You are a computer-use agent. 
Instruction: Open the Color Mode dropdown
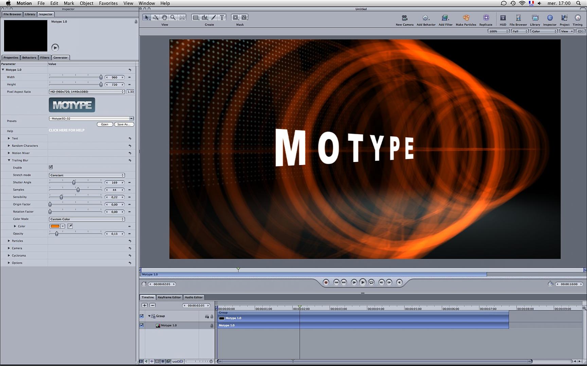pyautogui.click(x=87, y=219)
